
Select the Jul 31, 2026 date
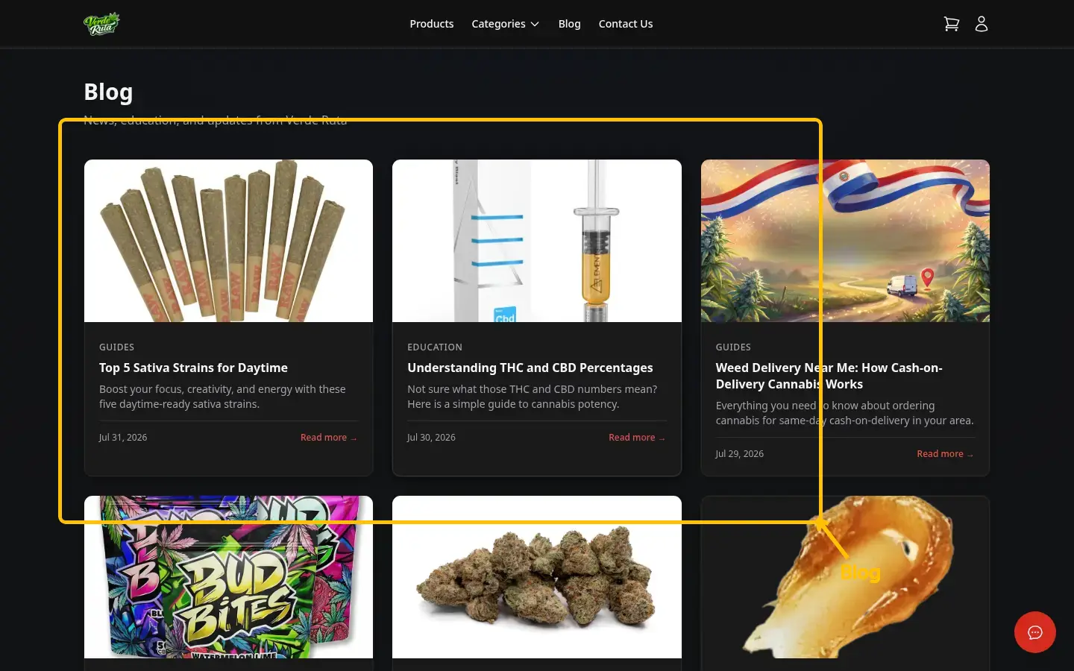pos(123,438)
